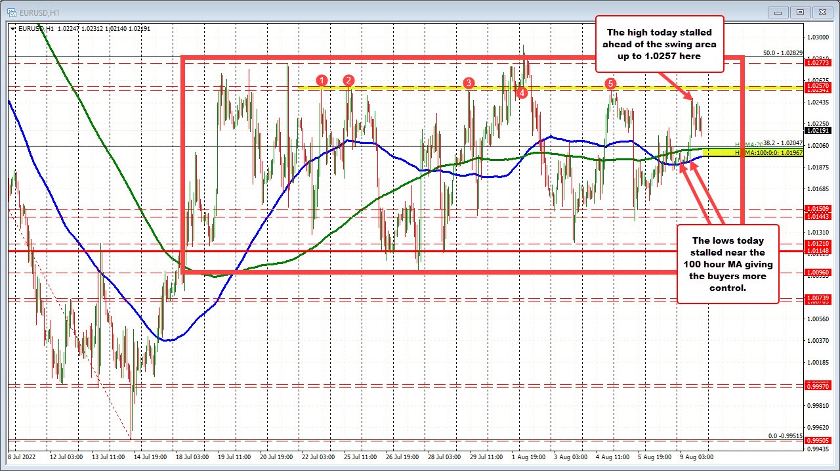840x471 pixels.
Task: Select the annotation about lows near the 100 hour MA
Action: pyautogui.click(x=728, y=264)
